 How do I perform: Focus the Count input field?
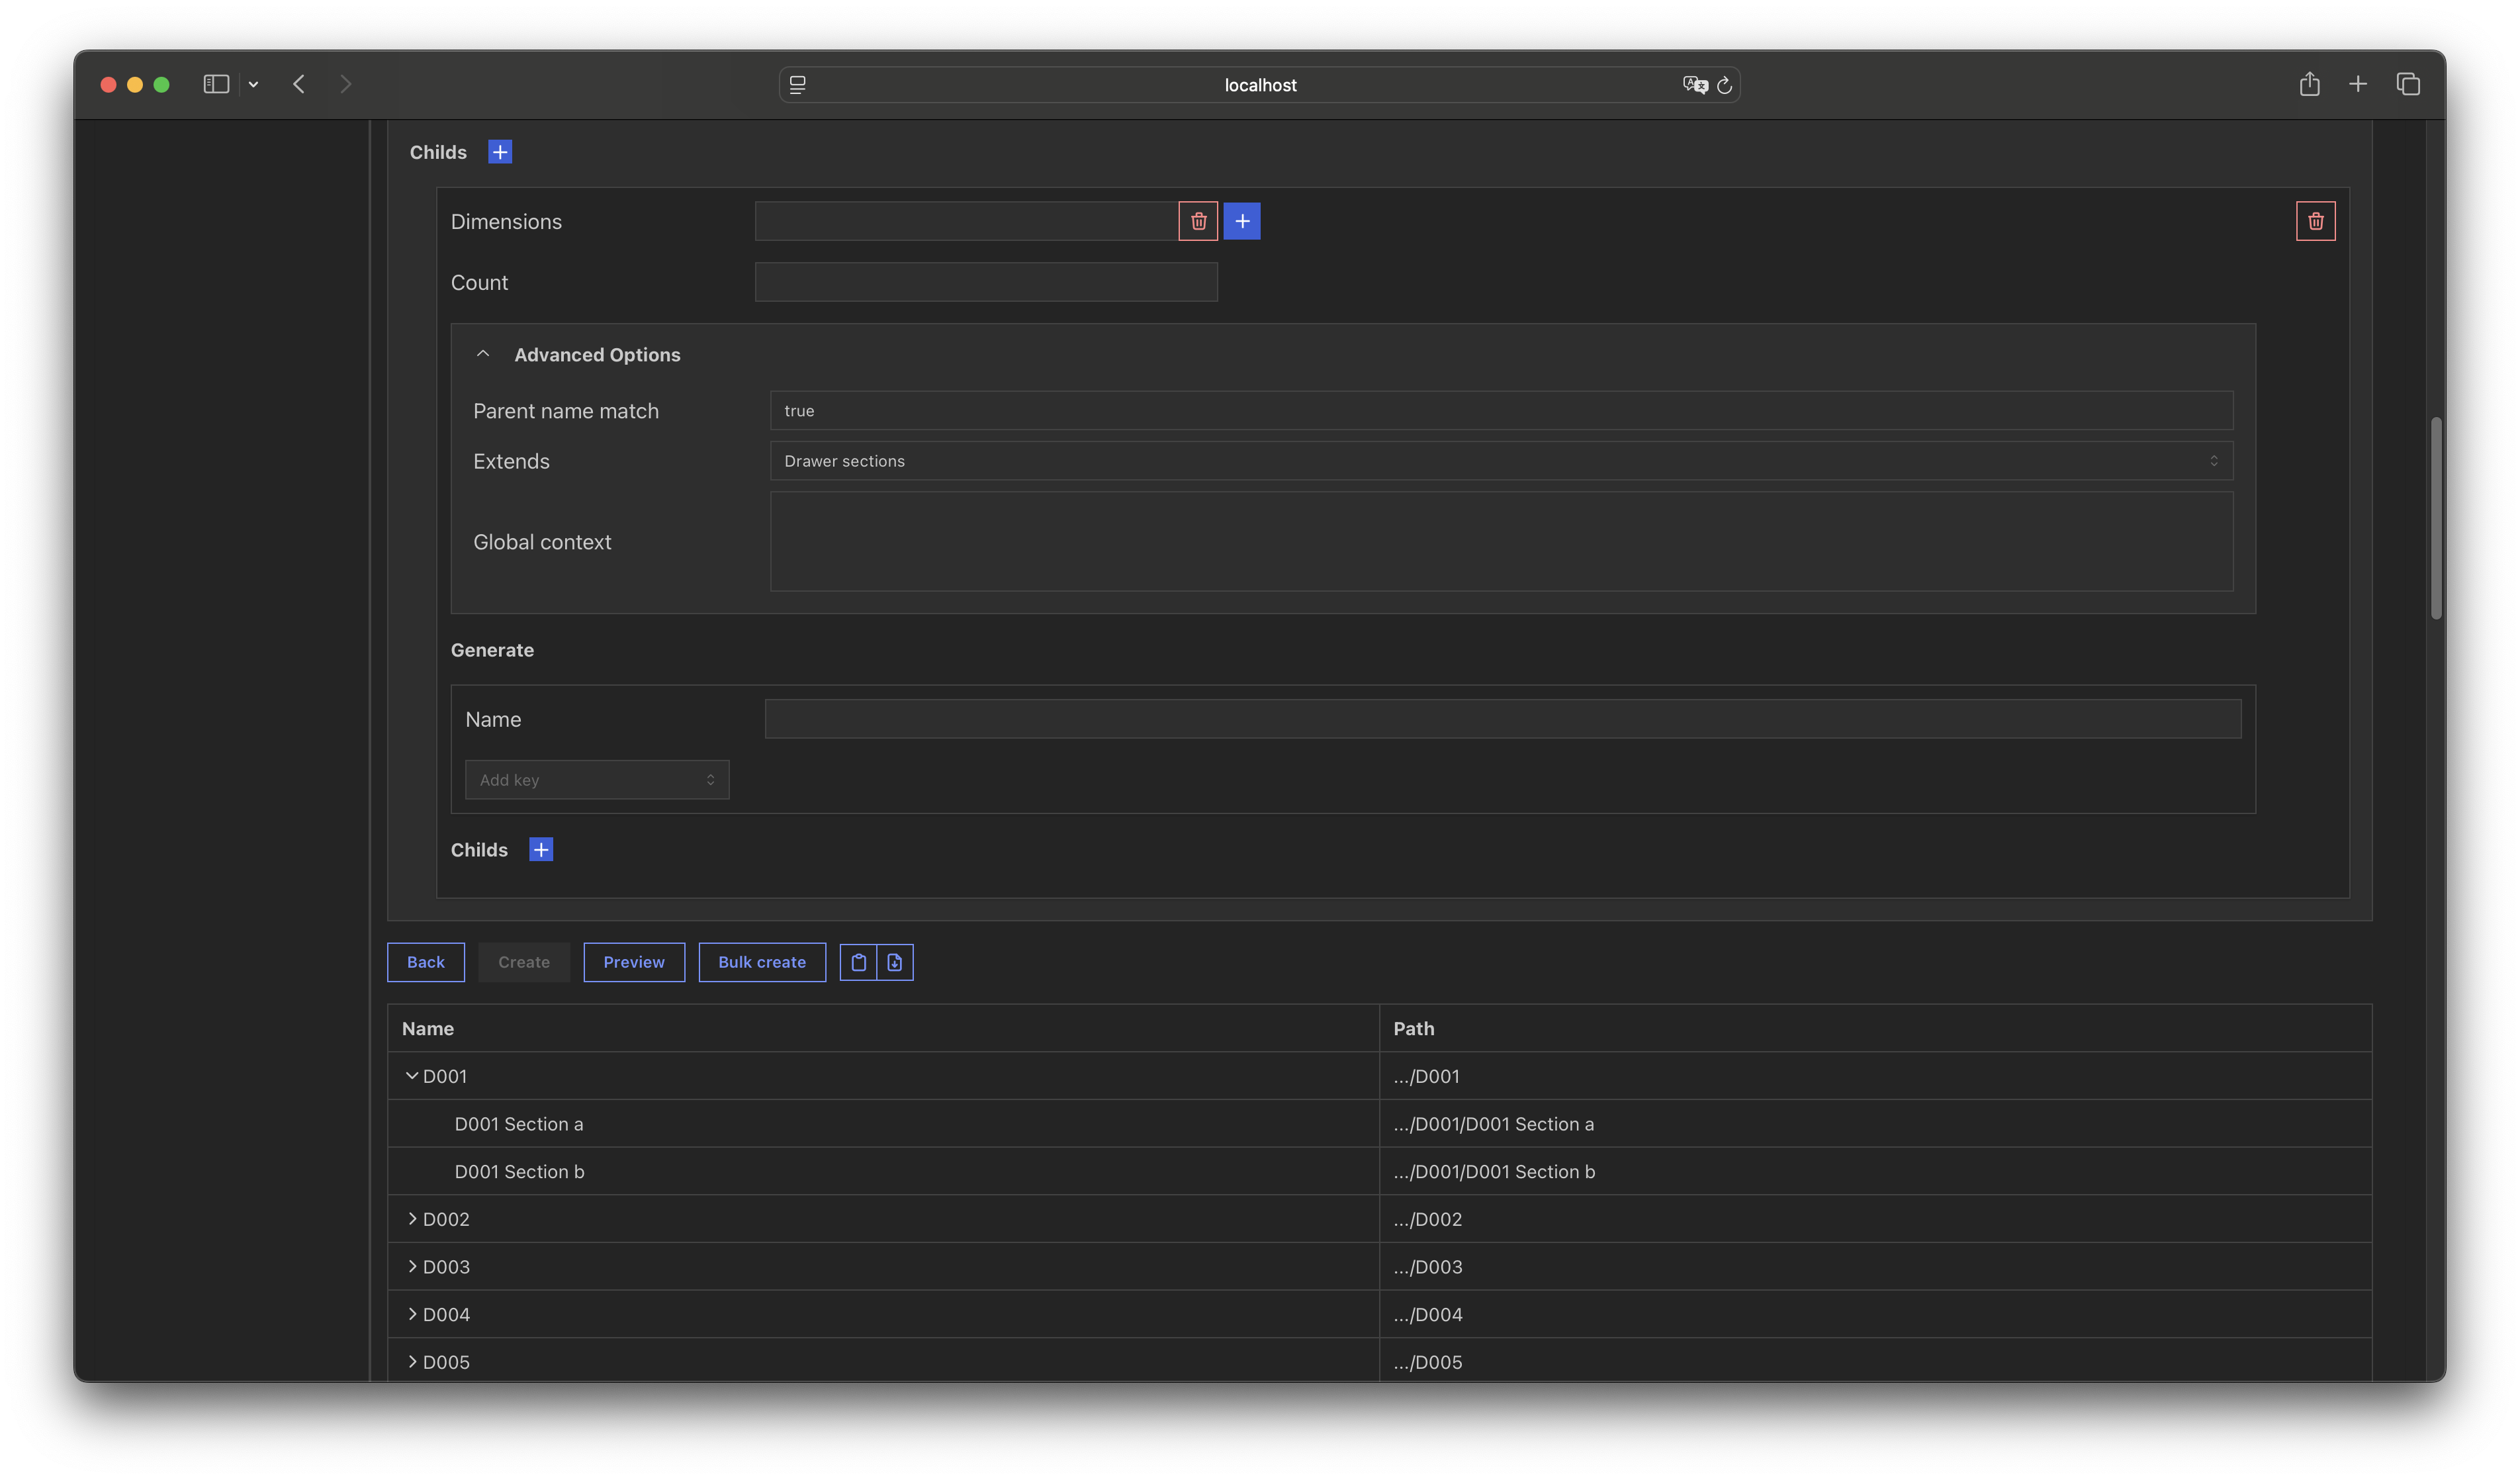[986, 282]
